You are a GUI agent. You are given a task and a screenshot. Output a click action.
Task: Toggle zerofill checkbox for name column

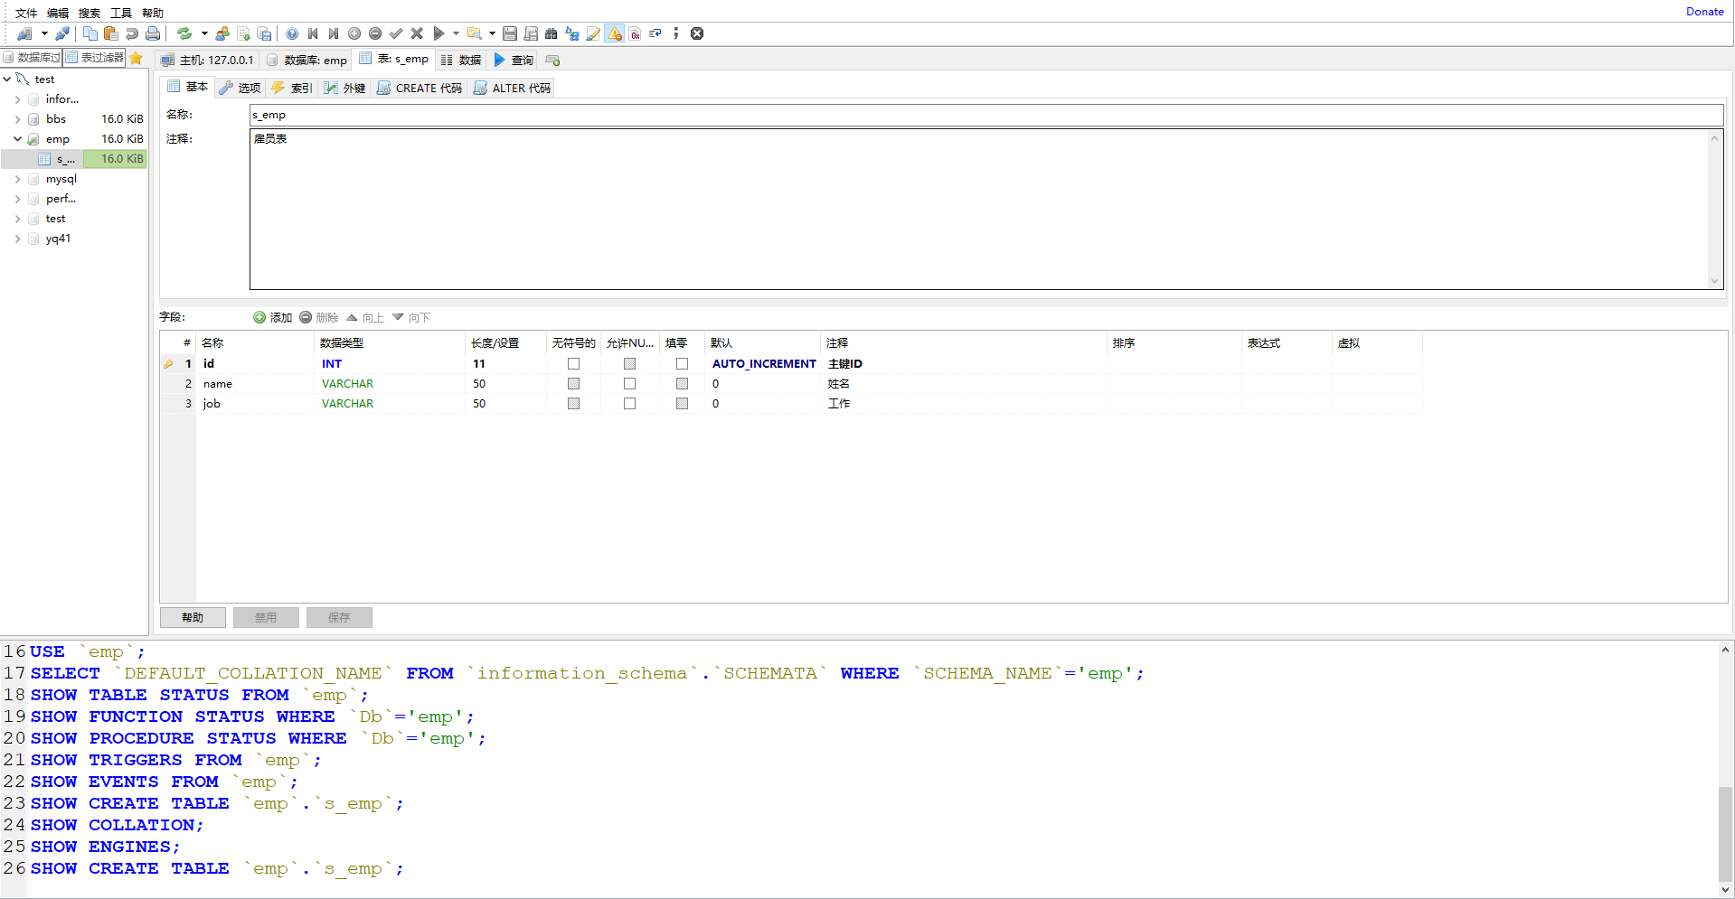[682, 384]
